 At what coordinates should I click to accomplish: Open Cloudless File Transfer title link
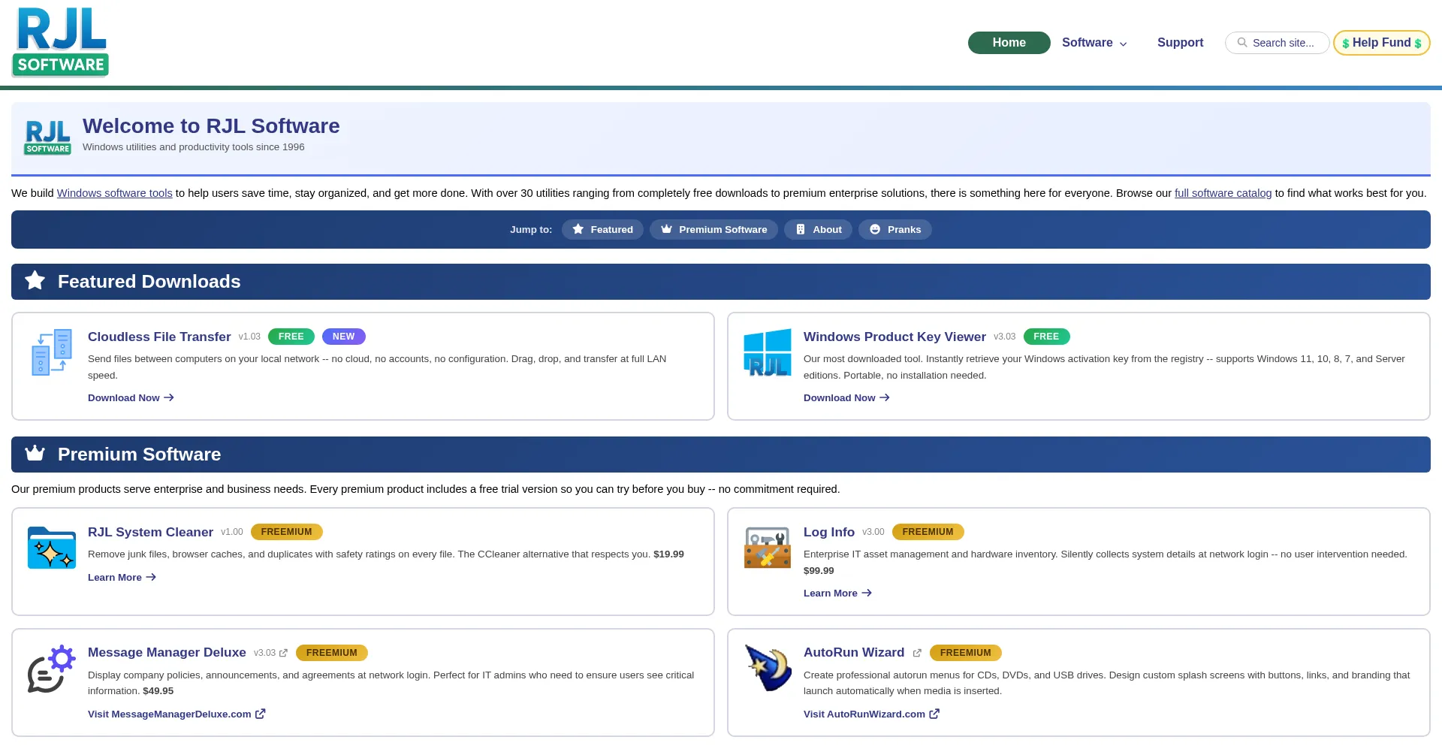point(159,337)
